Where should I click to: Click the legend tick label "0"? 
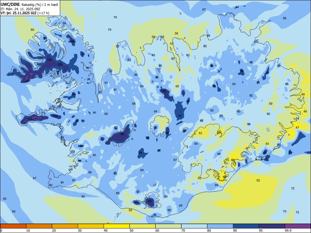(x=1, y=231)
